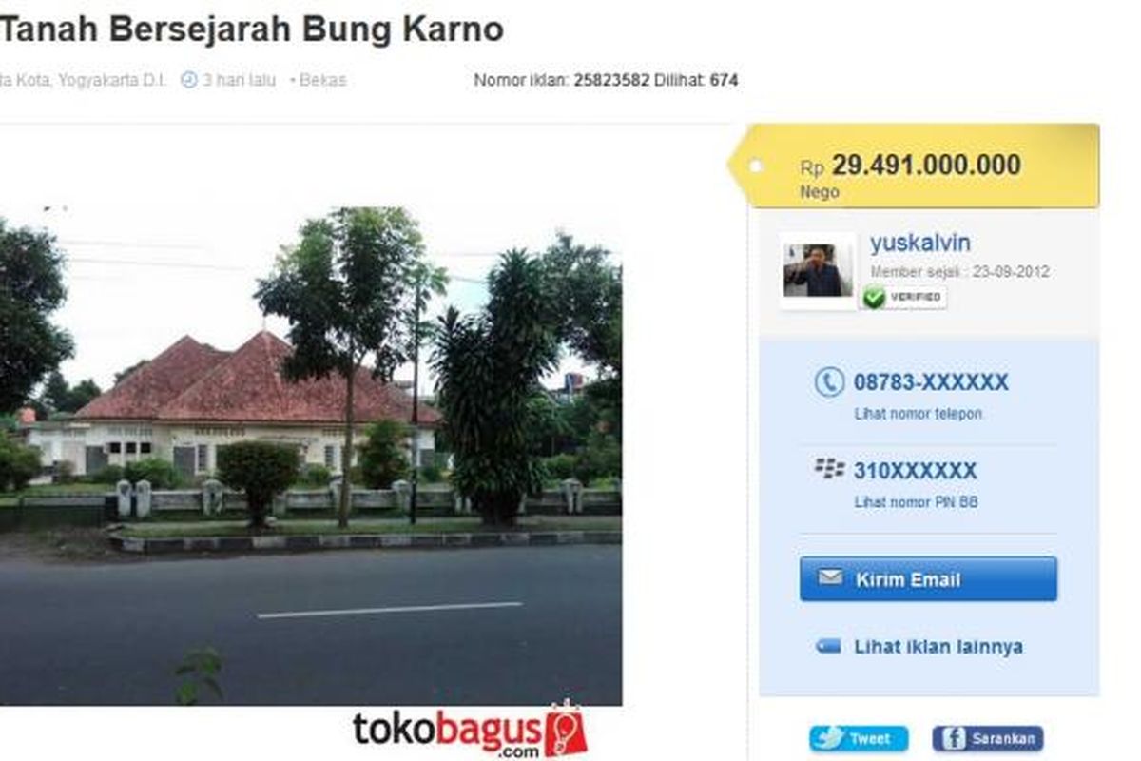This screenshot has height=761, width=1141.
Task: Click the clock icon next to 3 hari lalu
Action: (188, 80)
